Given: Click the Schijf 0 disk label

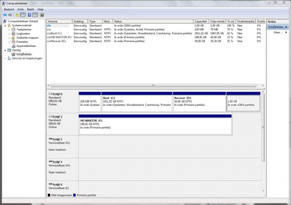Looking at the screenshot, I should tap(57, 94).
